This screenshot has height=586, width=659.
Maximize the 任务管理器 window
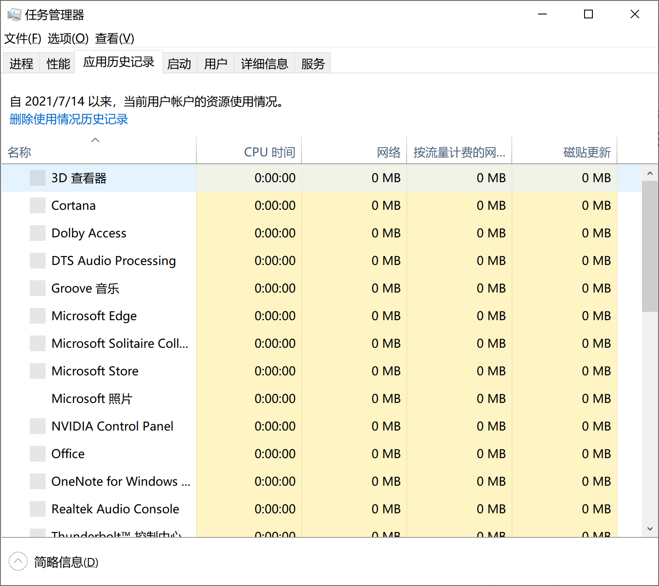click(588, 14)
